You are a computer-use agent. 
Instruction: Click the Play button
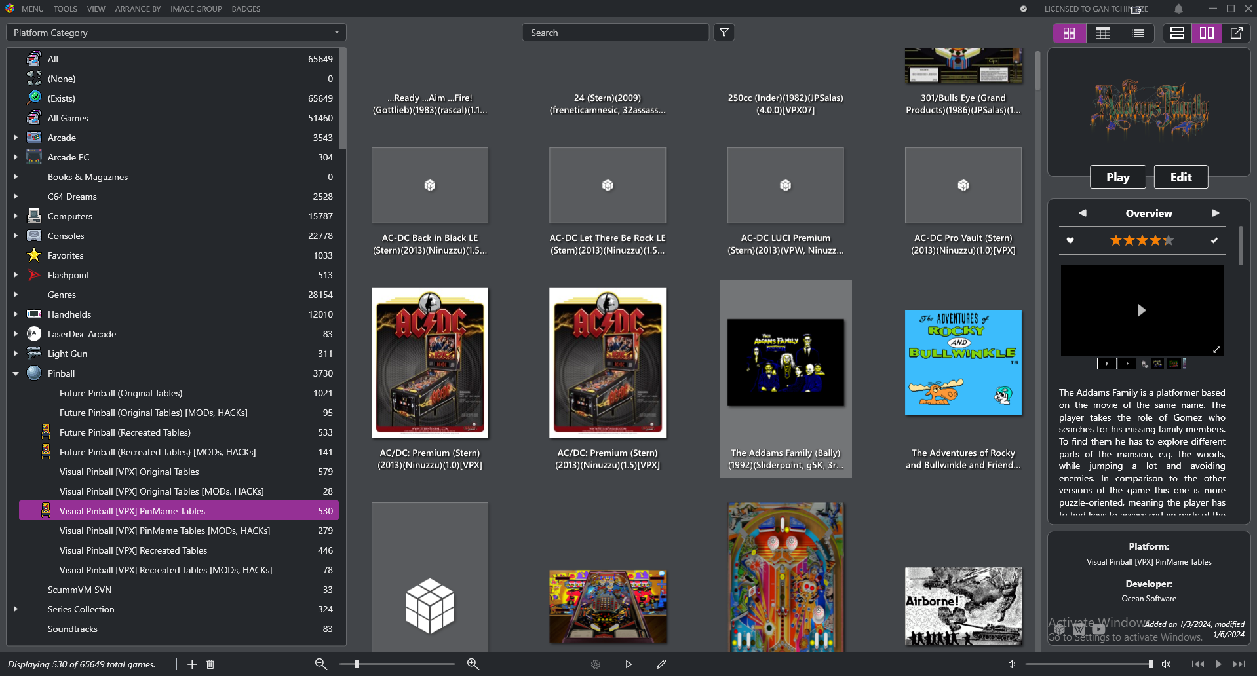click(x=1117, y=177)
